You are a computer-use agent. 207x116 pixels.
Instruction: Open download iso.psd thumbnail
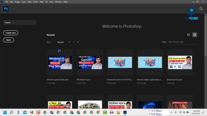(x=180, y=62)
